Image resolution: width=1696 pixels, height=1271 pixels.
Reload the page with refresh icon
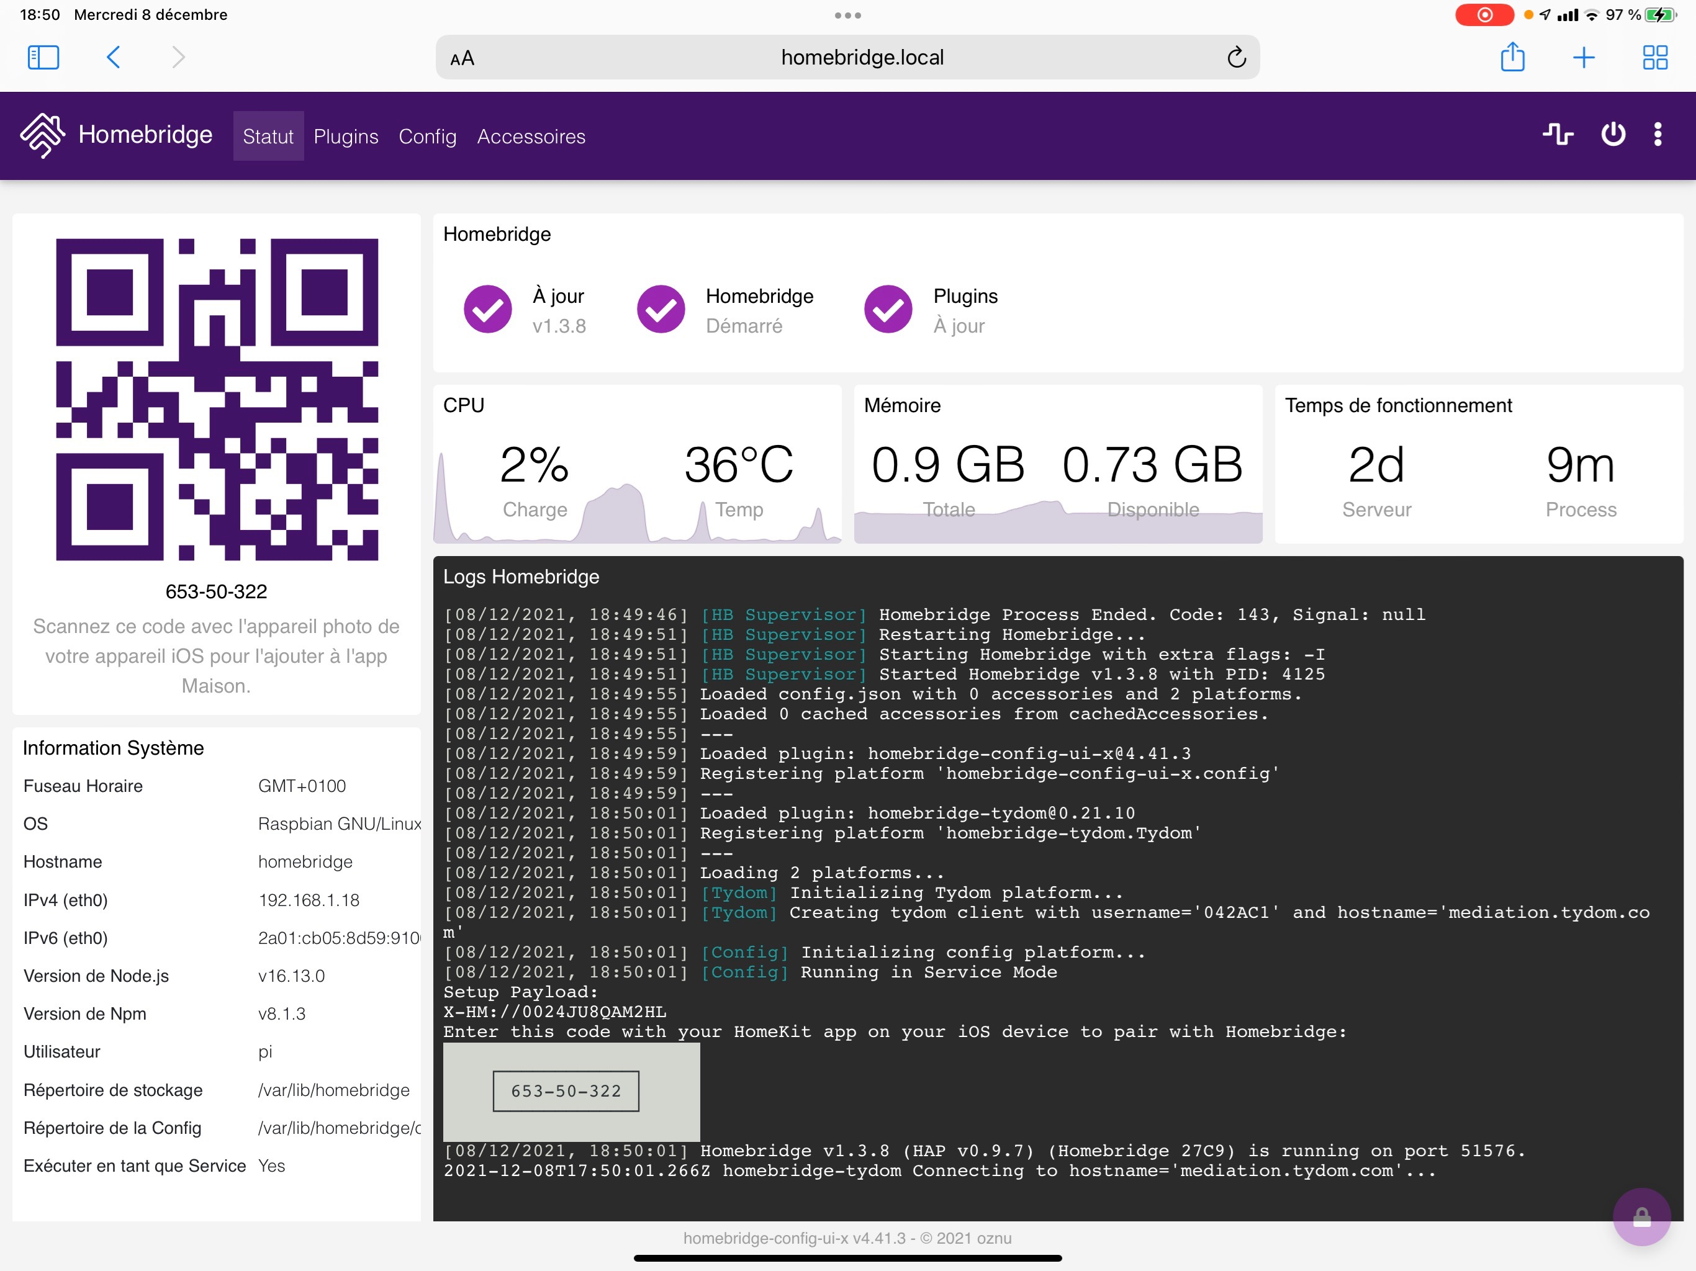[x=1236, y=56]
